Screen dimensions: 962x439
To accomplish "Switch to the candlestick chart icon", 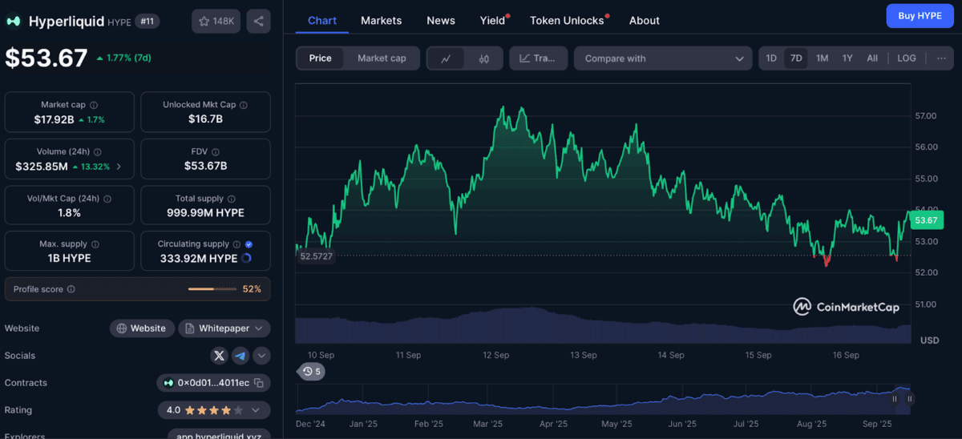I will [x=483, y=58].
